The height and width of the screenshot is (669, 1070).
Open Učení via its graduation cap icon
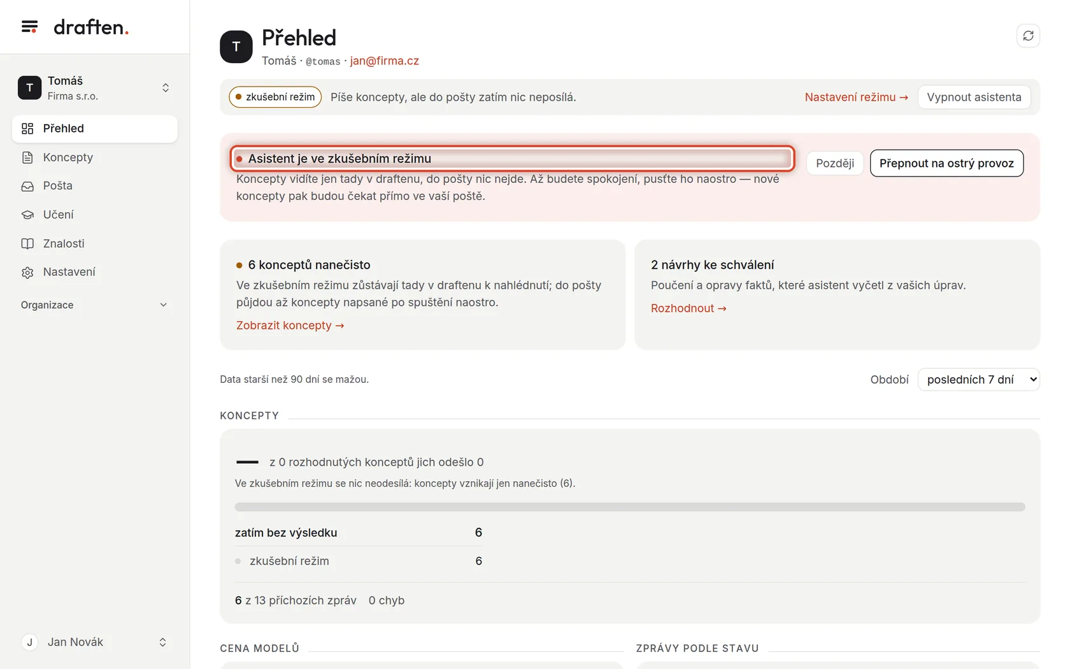[27, 215]
